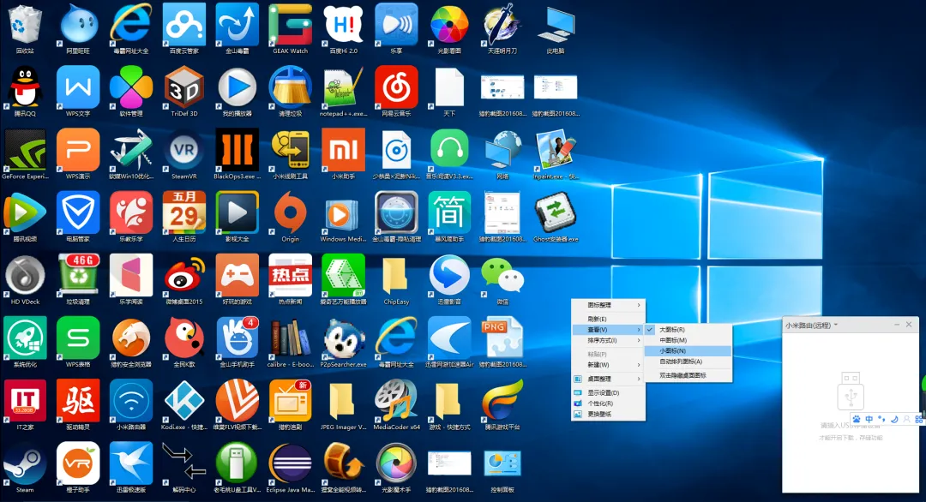Image resolution: width=926 pixels, height=502 pixels.
Task: Choose 中图标(M) medium icons view option
Action: pos(688,340)
